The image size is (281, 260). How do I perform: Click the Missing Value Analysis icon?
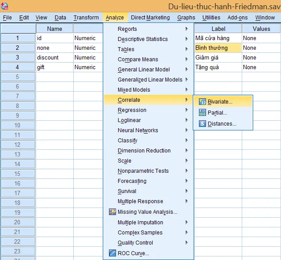click(x=112, y=212)
